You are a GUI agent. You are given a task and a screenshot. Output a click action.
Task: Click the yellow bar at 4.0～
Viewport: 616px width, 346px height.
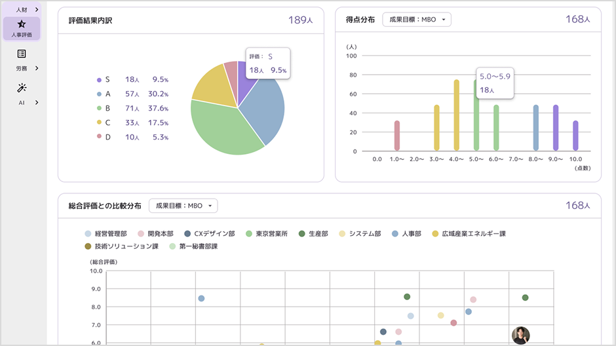[x=457, y=115]
